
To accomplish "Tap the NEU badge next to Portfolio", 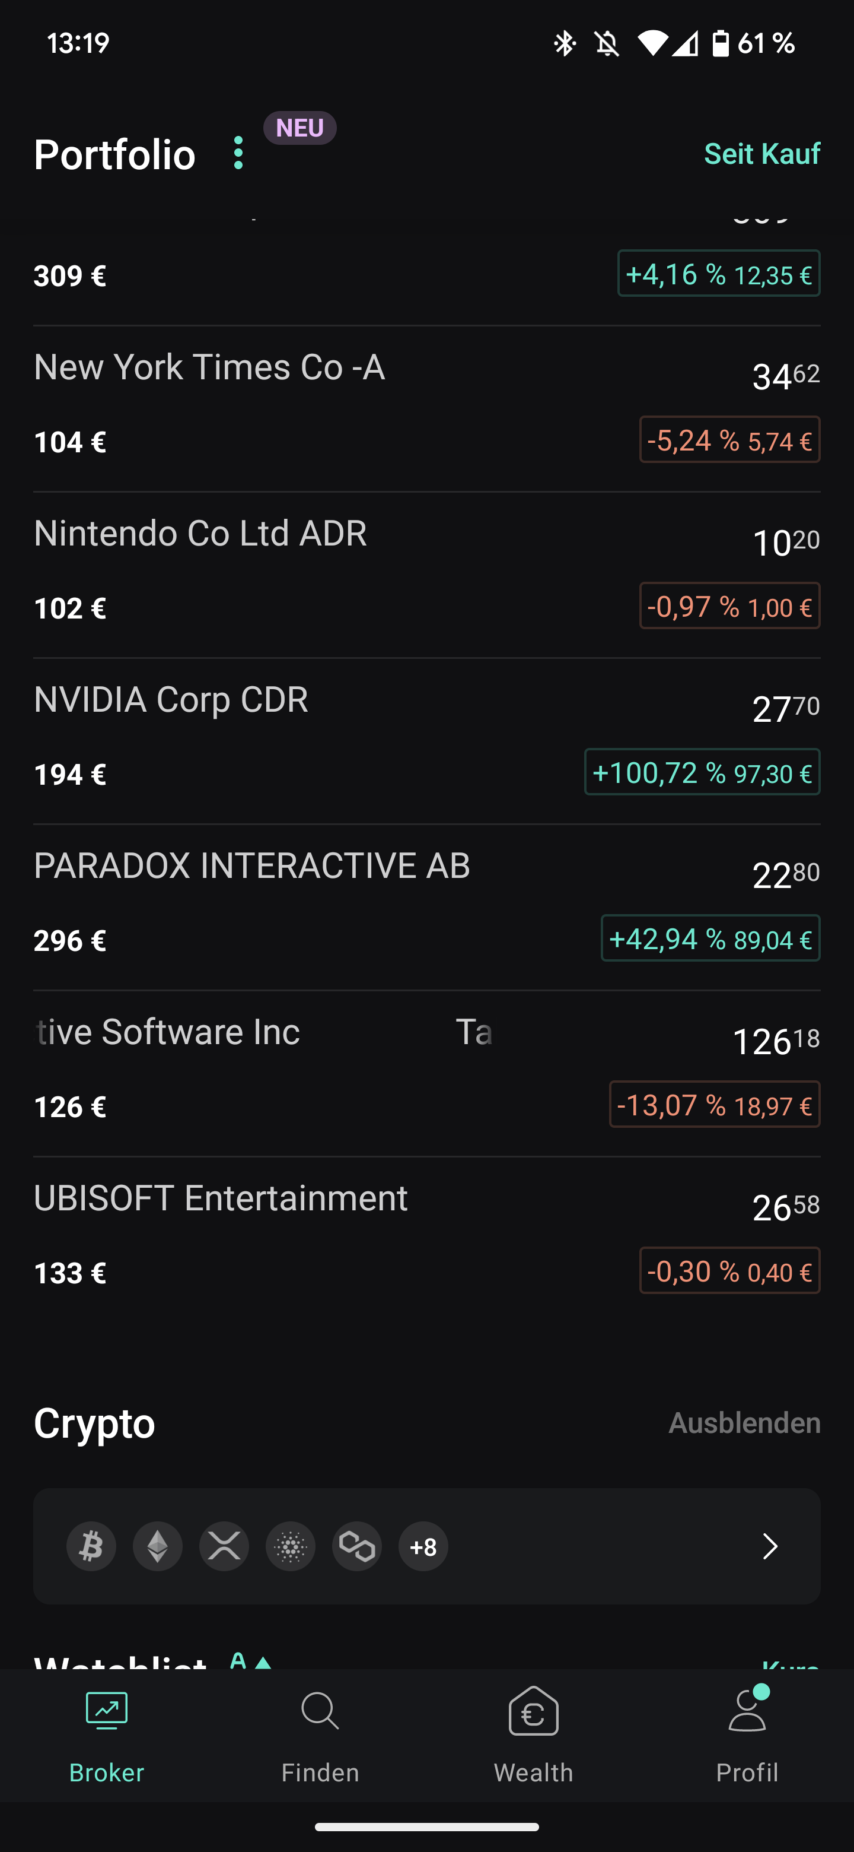I will click(x=300, y=128).
